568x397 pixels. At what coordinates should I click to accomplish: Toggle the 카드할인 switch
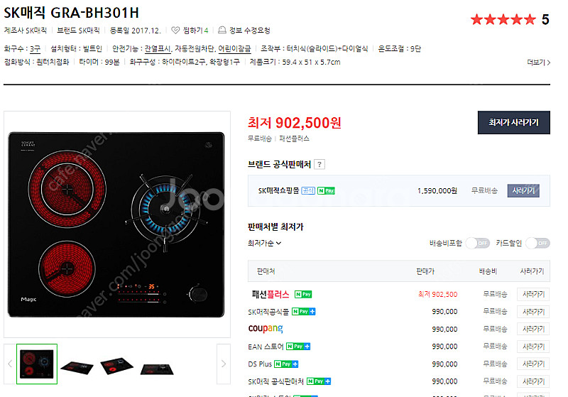[x=537, y=243]
